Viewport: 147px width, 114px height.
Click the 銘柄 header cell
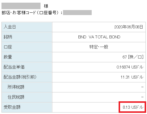click(27, 37)
